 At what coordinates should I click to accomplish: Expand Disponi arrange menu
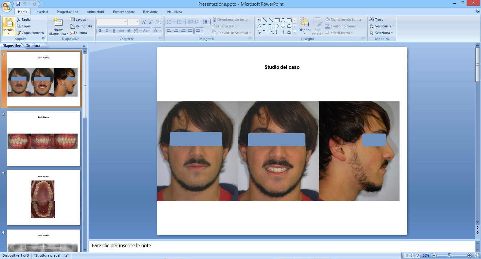coord(304,26)
